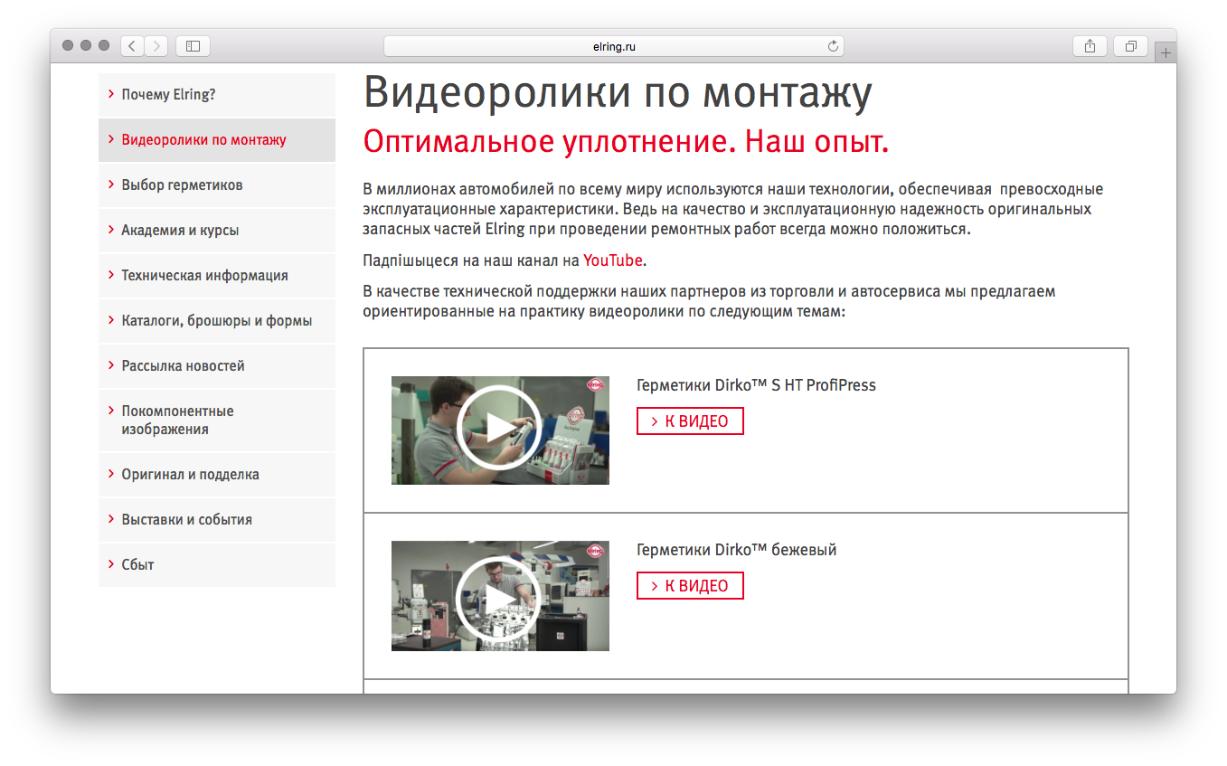Open К ВИДЕО button for Dirko S HT ProfiPress
The height and width of the screenshot is (766, 1227).
pos(690,421)
